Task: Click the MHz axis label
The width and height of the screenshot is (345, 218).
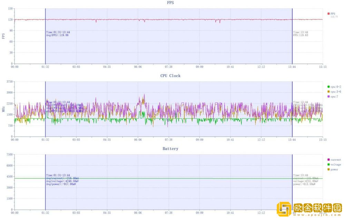Action: [x=3, y=109]
